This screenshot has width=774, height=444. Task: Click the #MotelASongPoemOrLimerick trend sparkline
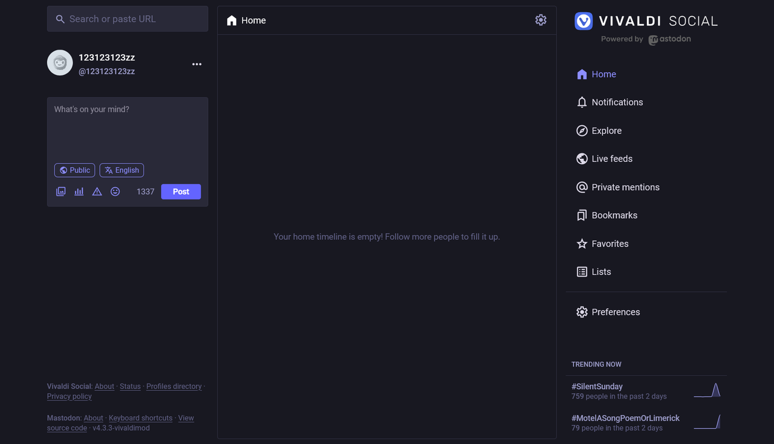pos(707,422)
